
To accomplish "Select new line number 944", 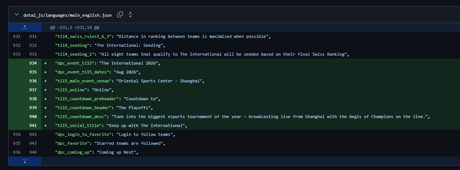I will [x=33, y=152].
